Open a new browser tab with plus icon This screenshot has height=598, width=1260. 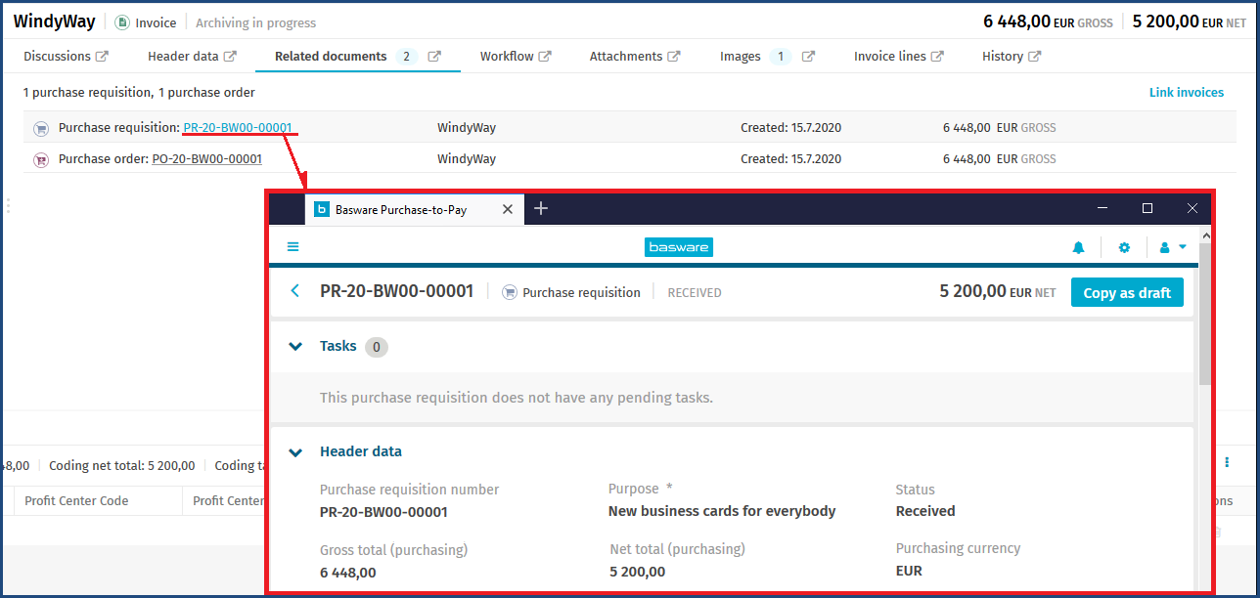coord(541,208)
